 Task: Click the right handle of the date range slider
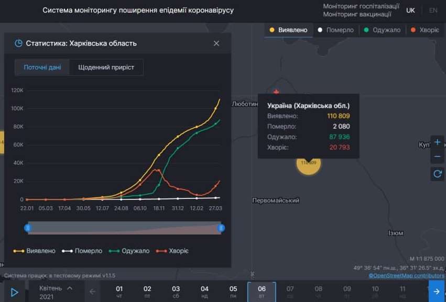point(222,228)
